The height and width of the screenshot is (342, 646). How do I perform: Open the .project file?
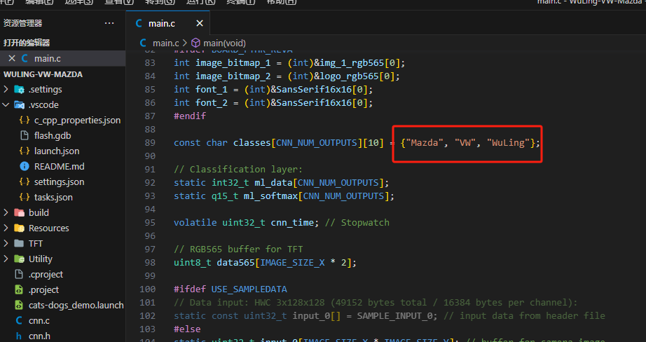pyautogui.click(x=43, y=289)
